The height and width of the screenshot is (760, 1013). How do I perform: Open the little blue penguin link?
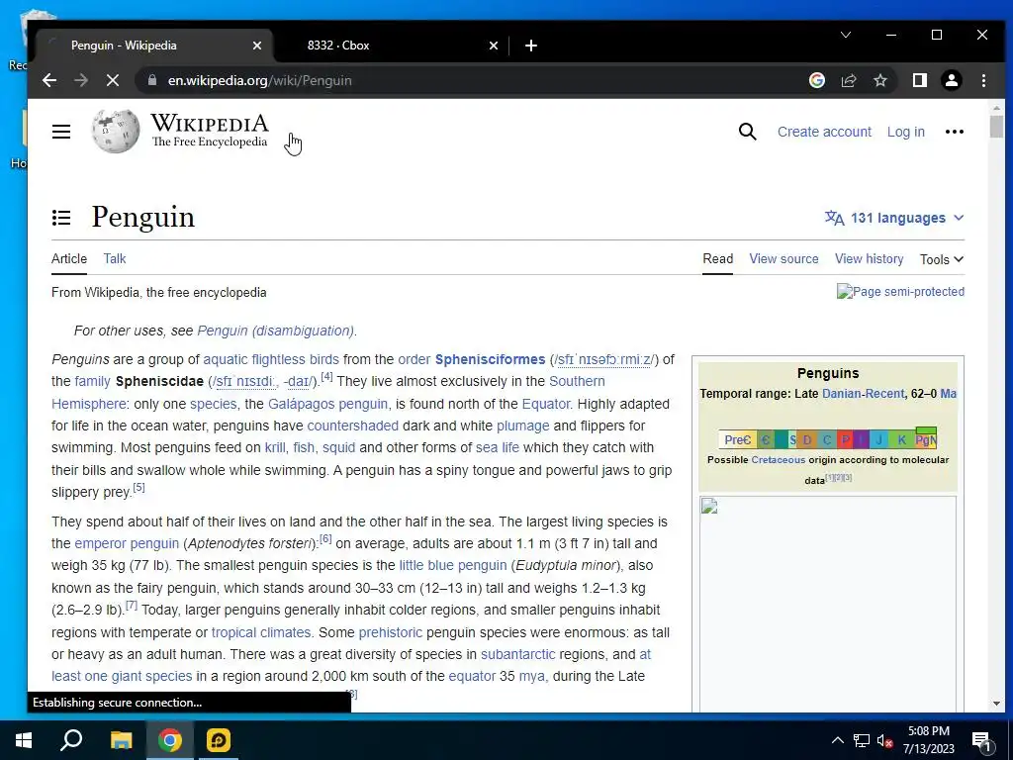[x=453, y=565]
